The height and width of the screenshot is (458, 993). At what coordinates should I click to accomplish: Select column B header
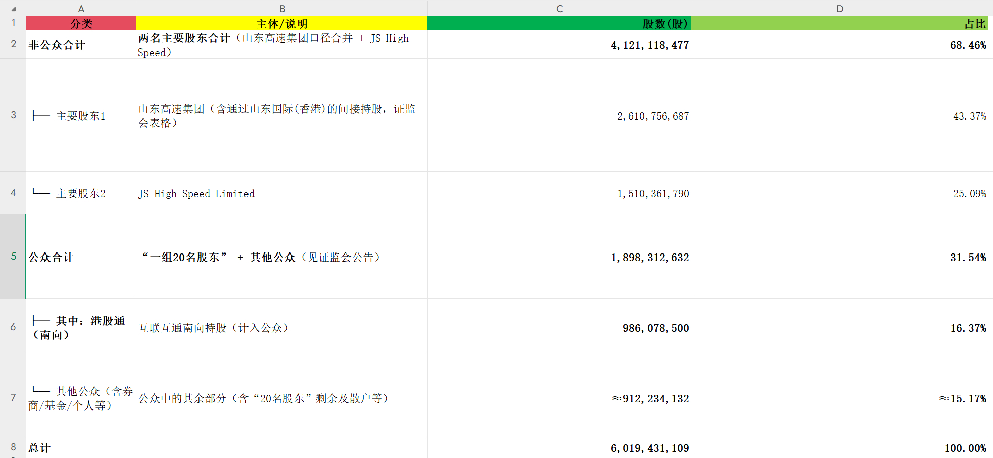(282, 9)
